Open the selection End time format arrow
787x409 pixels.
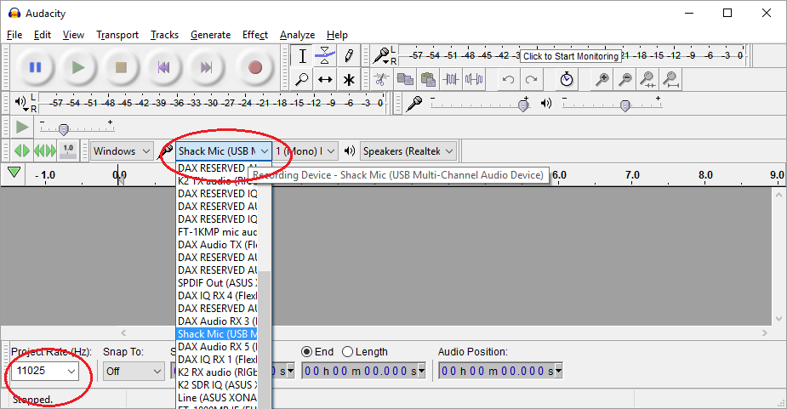[x=422, y=372]
